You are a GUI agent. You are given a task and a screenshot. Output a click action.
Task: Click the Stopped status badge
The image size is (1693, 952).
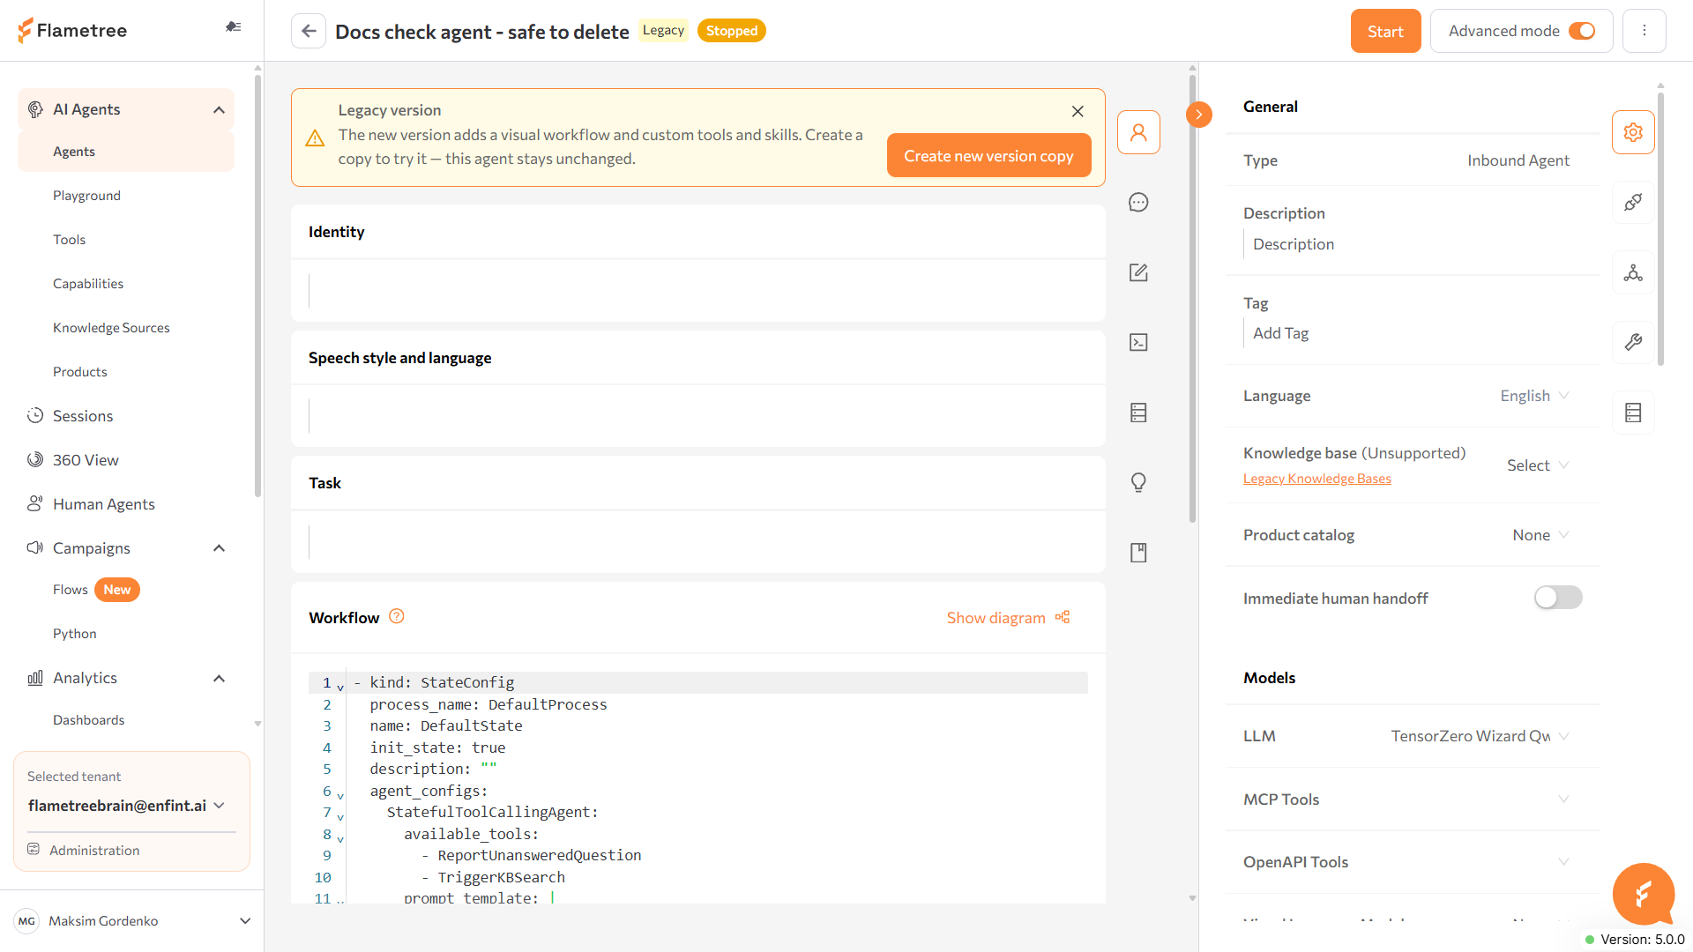click(731, 31)
